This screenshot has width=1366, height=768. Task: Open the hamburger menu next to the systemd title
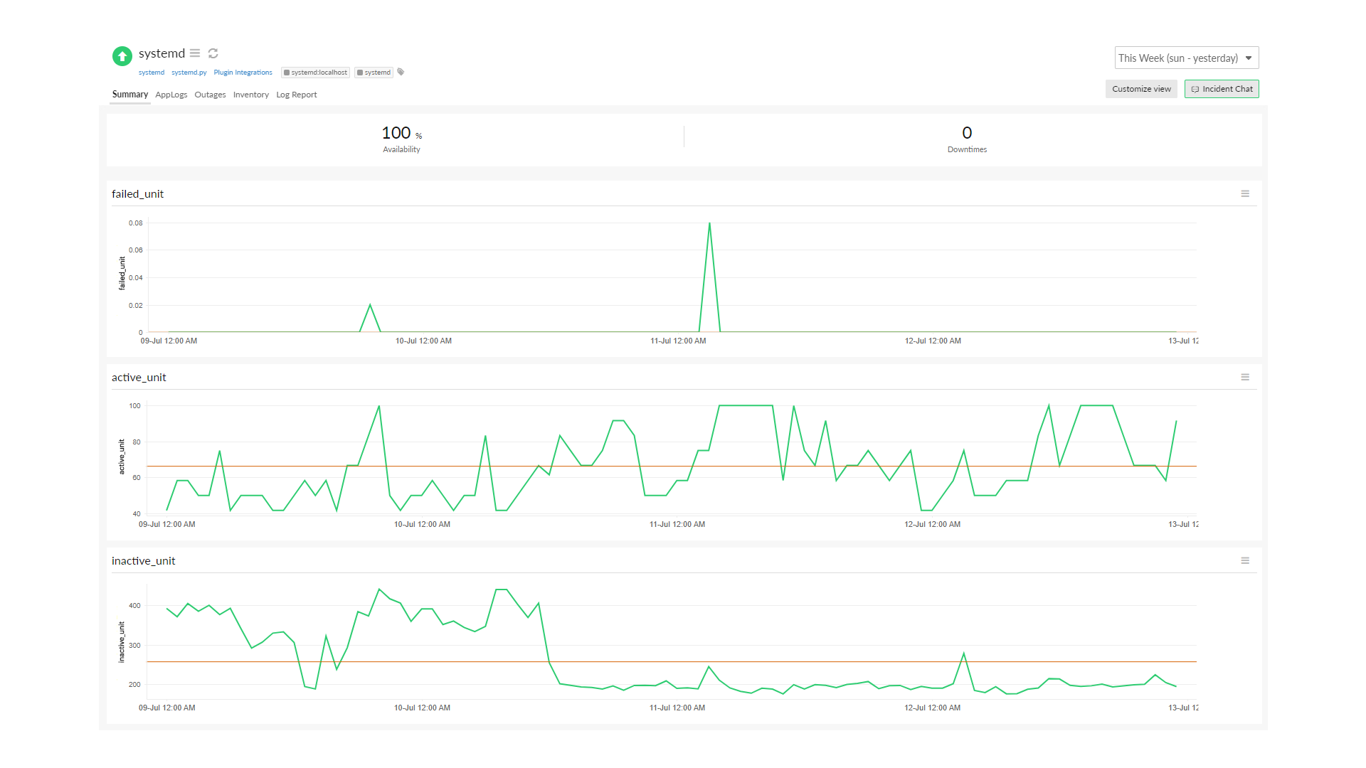click(195, 53)
